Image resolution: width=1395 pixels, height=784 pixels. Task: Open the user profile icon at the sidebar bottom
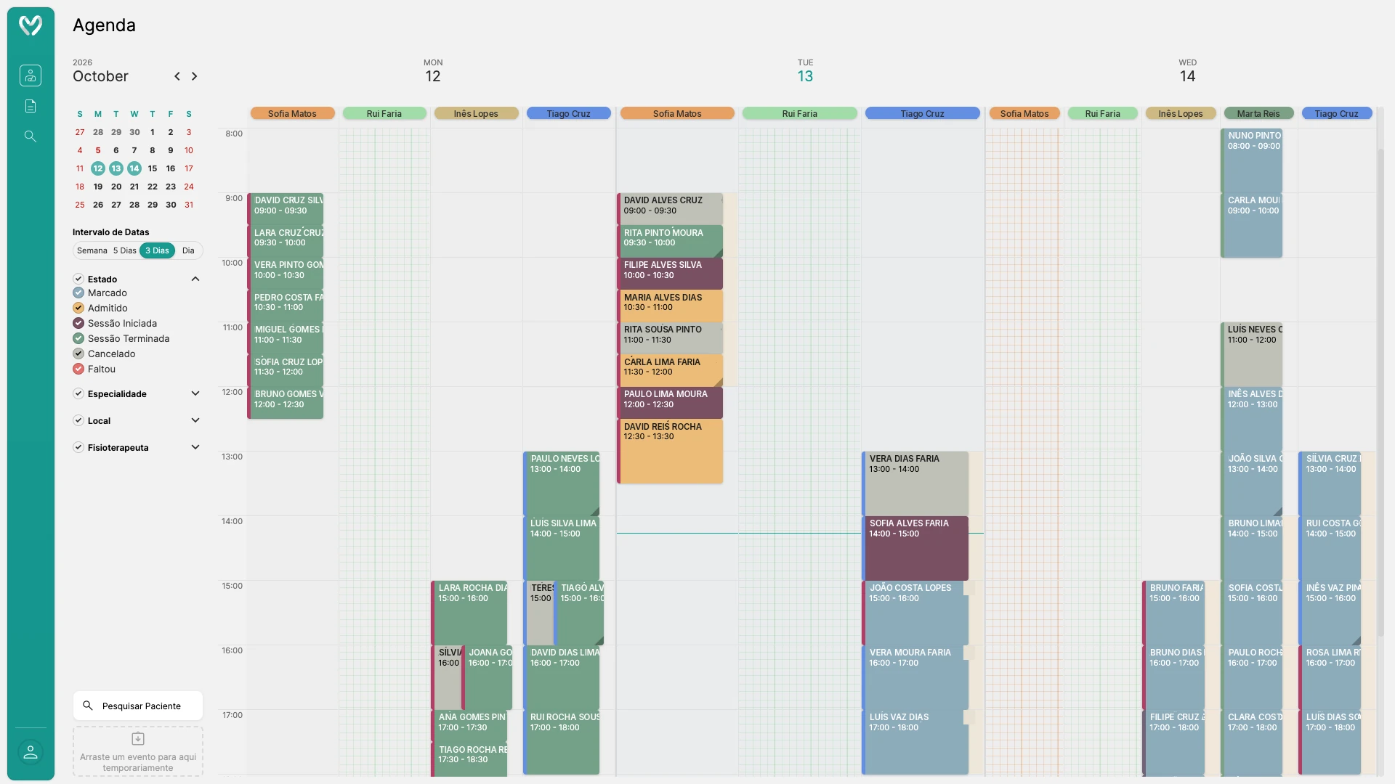pyautogui.click(x=31, y=753)
